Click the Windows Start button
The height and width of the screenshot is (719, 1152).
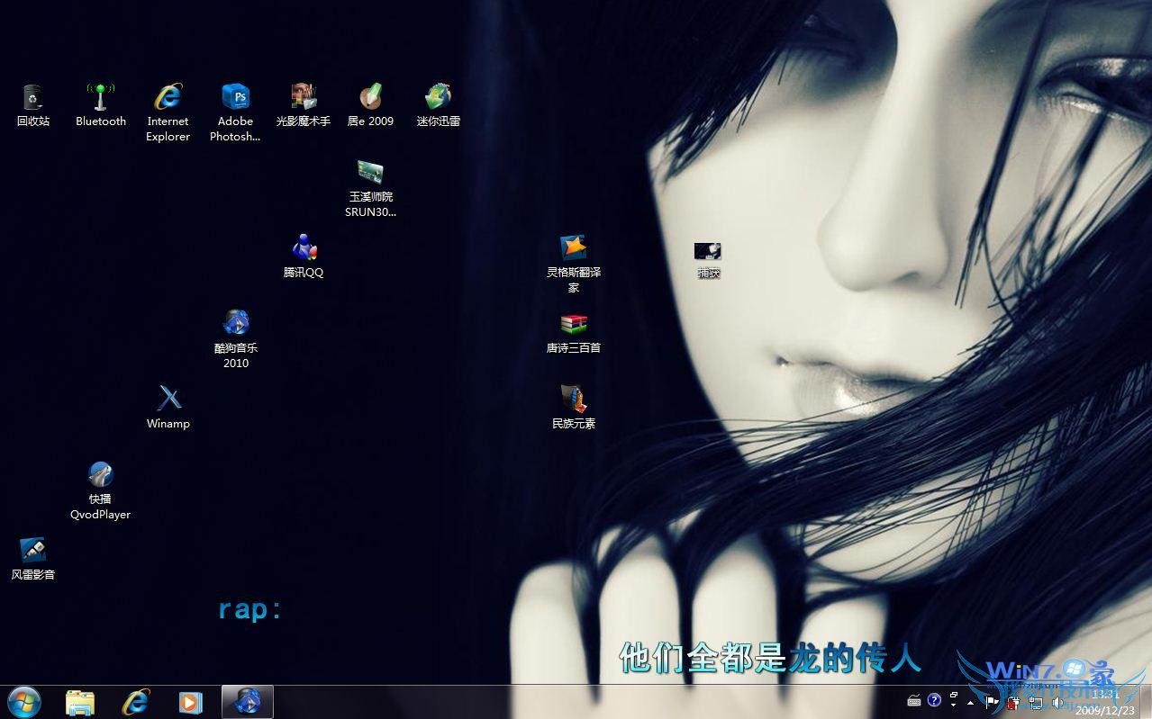[x=23, y=702]
